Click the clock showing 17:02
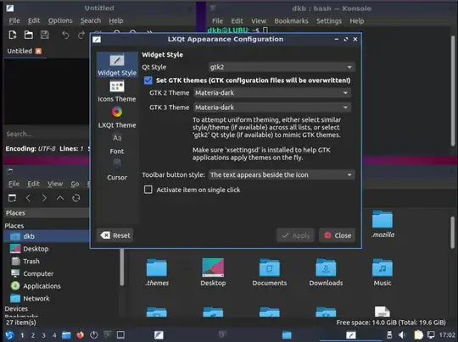The height and width of the screenshot is (342, 458). pos(447,335)
